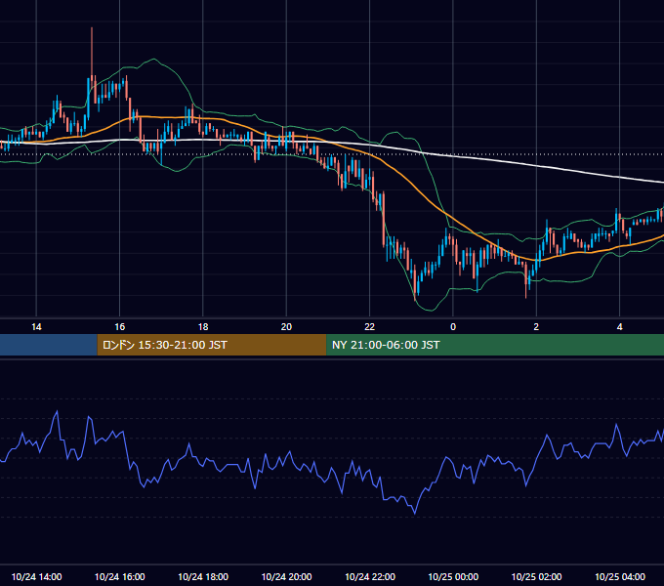Click the 4 hour axis label
Image resolution: width=664 pixels, height=586 pixels.
(619, 327)
